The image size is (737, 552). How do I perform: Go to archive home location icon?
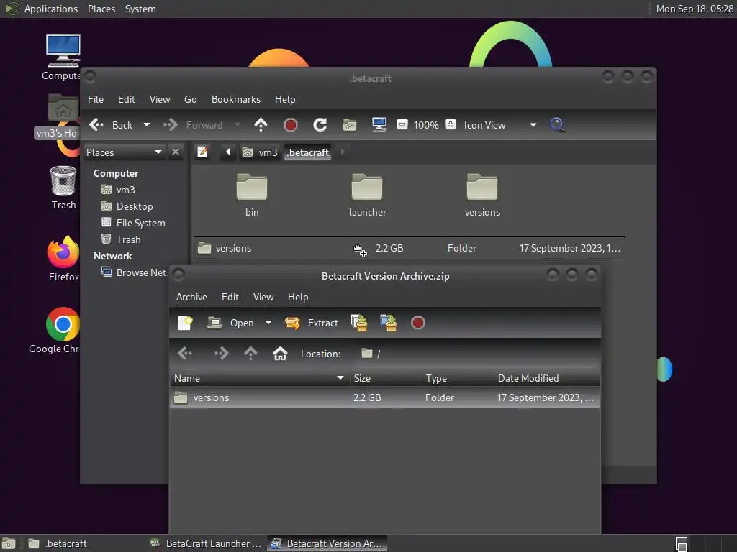(280, 354)
